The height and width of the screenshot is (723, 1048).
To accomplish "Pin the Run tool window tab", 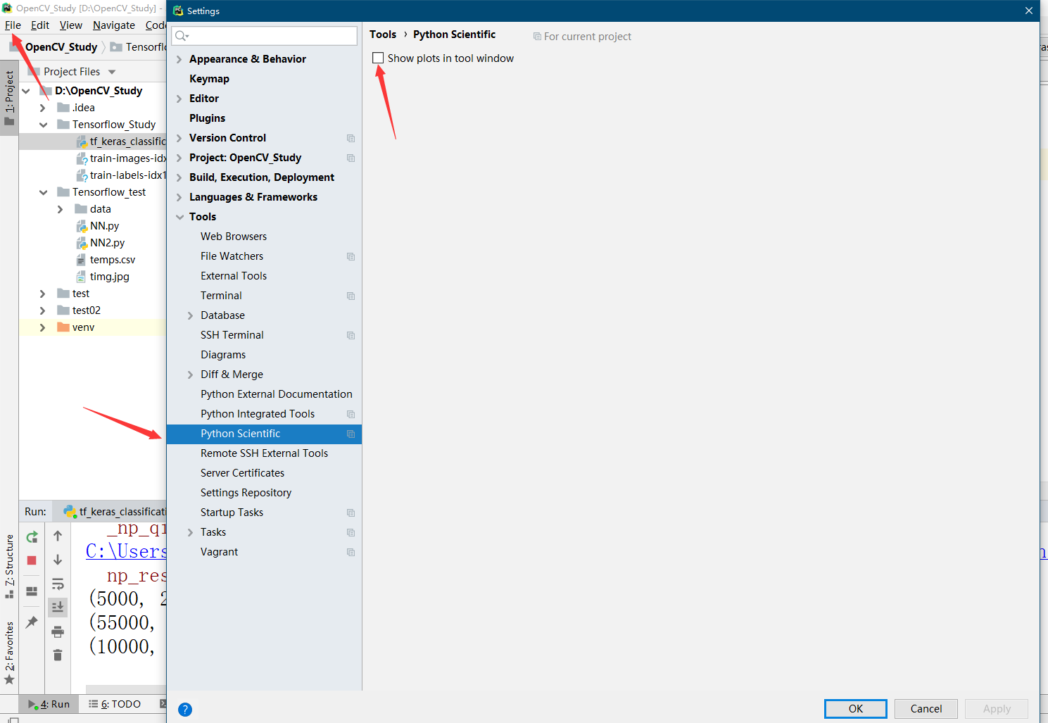I will [x=31, y=622].
